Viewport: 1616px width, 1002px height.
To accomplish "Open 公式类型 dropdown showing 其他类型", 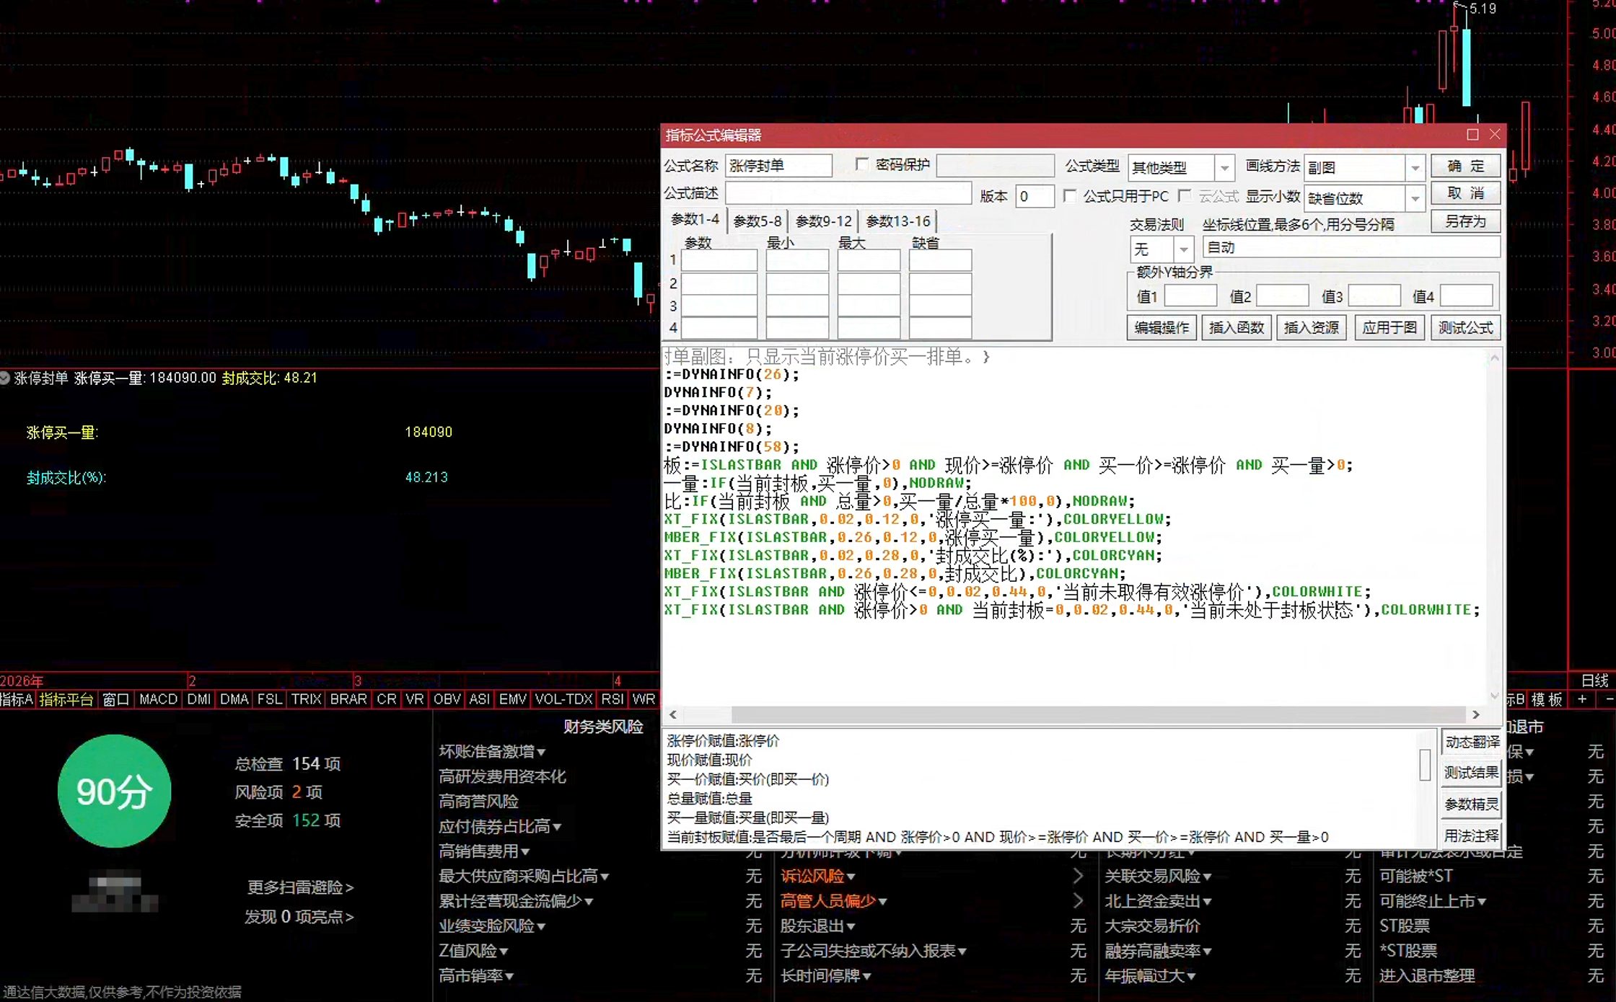I will coord(1224,168).
